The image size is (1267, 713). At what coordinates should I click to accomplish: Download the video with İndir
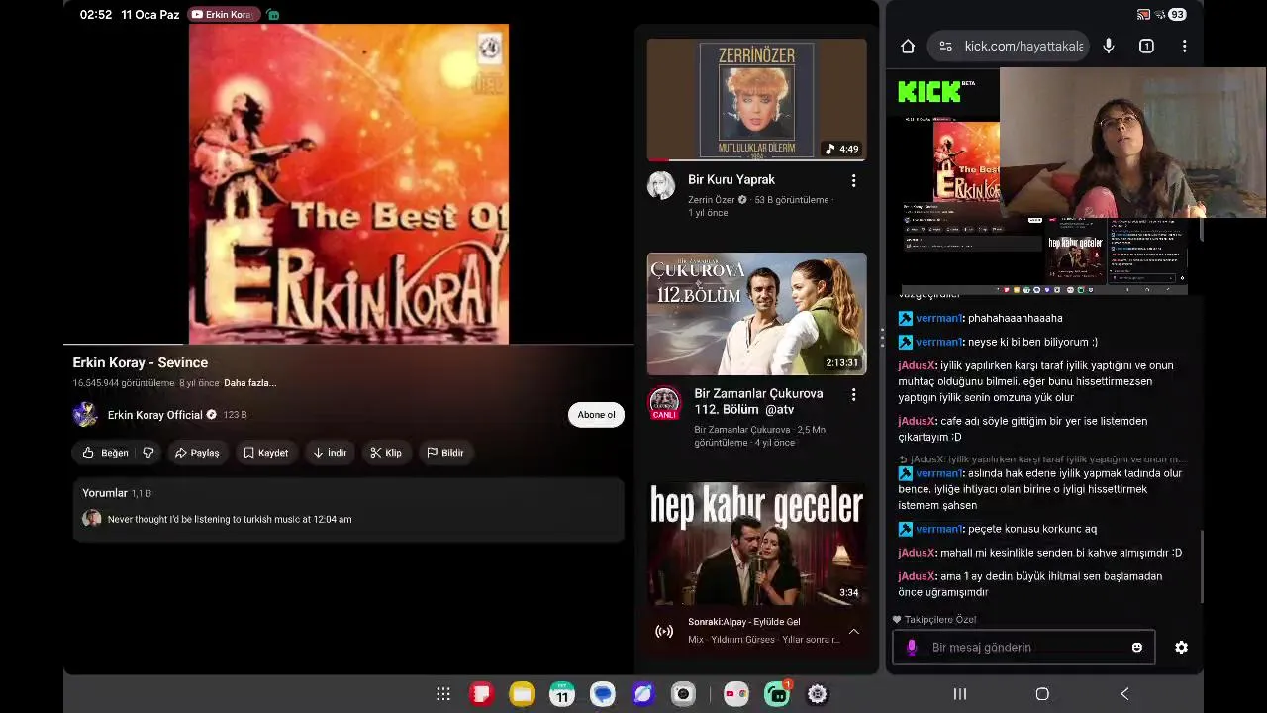(330, 453)
